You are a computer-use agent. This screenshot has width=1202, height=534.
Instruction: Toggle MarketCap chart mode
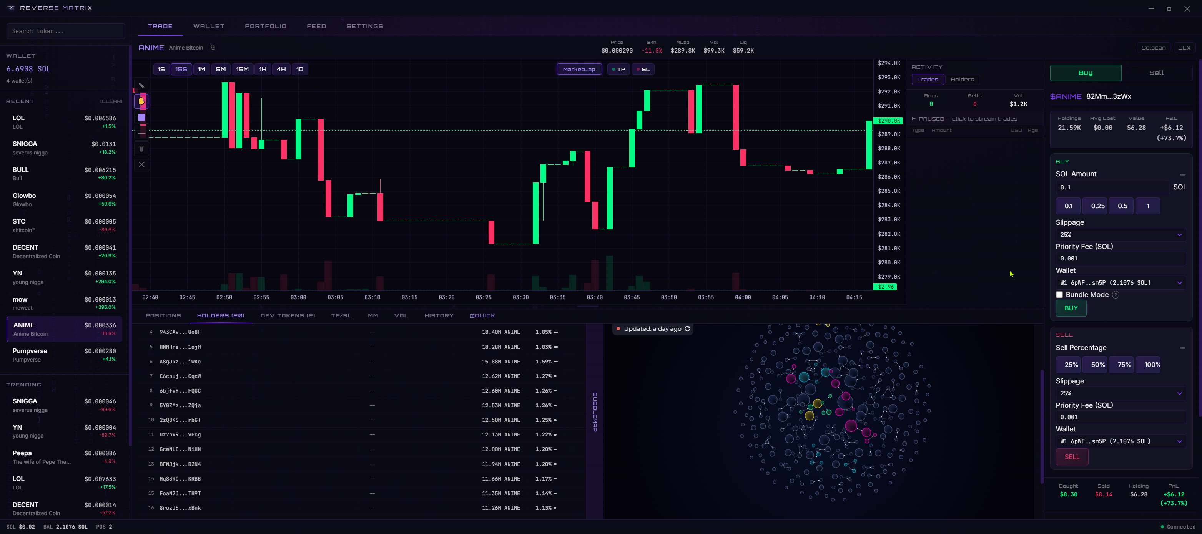click(579, 69)
